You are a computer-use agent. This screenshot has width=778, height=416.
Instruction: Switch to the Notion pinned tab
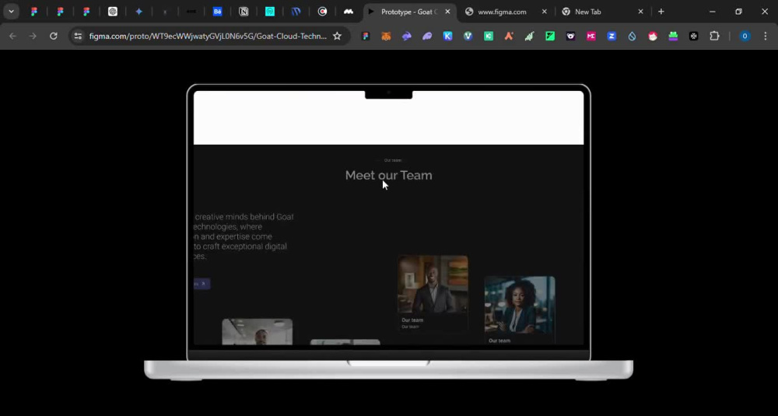tap(244, 12)
